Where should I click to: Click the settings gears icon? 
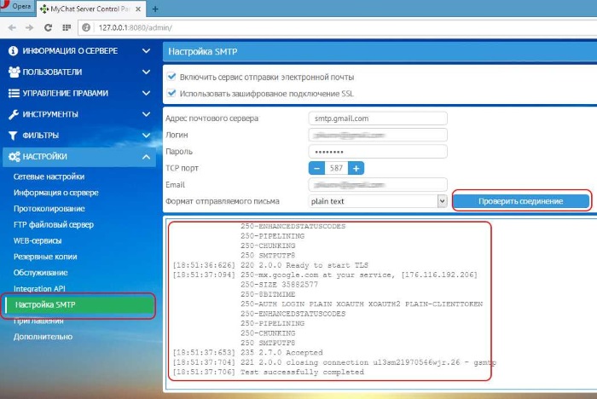coord(14,157)
